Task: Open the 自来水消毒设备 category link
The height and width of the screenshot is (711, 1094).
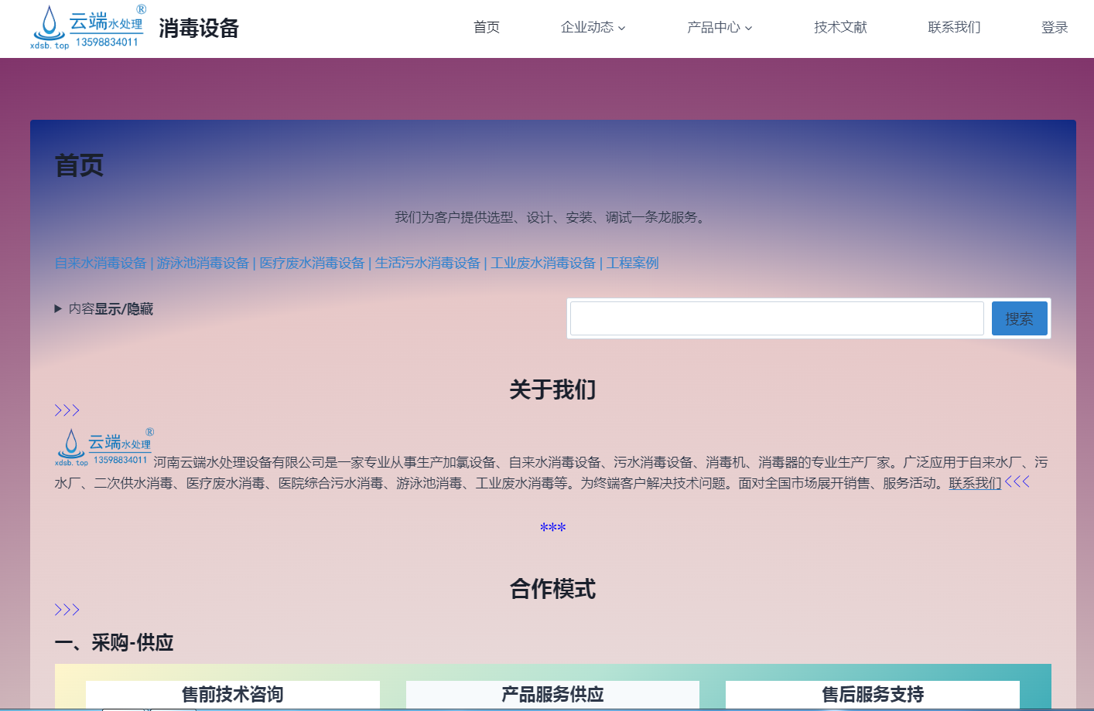Action: click(100, 263)
